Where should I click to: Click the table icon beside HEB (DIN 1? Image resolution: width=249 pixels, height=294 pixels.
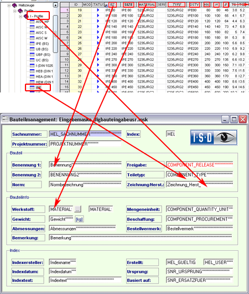click(32, 71)
